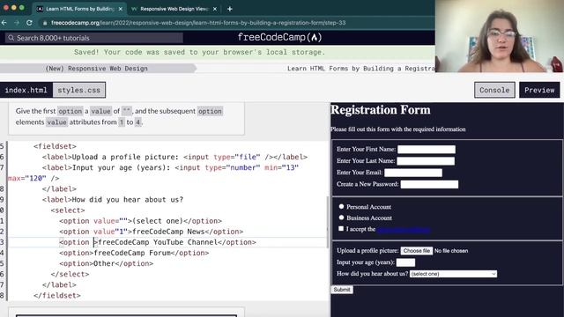Click the Input your age number field
The width and height of the screenshot is (564, 317).
(405, 262)
